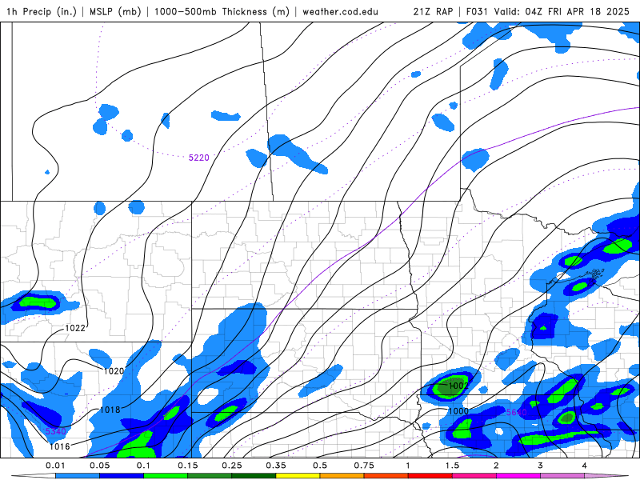The width and height of the screenshot is (640, 480).
Task: Click the violet 3–4 legend swatch
Action: (562, 475)
